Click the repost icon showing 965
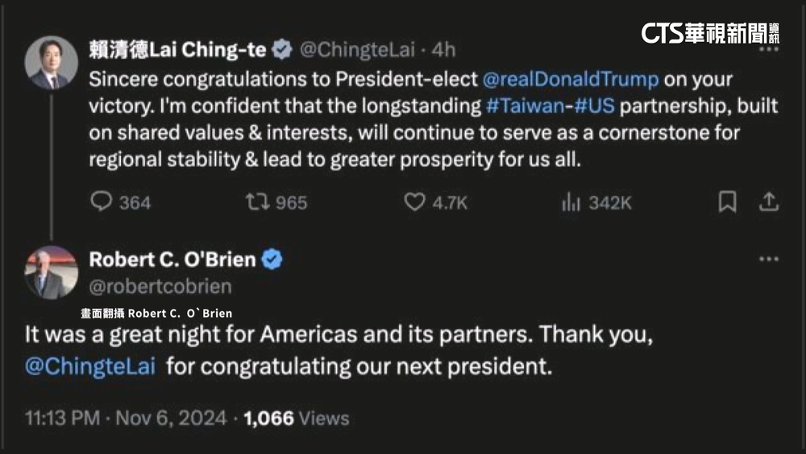Viewport: 806px width, 454px height. click(256, 202)
